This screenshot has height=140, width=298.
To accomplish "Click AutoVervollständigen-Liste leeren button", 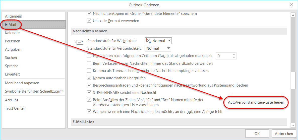I will [x=256, y=102].
